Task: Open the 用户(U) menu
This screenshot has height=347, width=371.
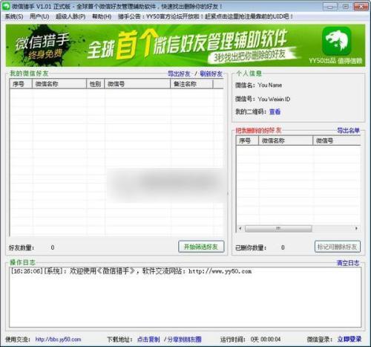Action: tap(39, 16)
